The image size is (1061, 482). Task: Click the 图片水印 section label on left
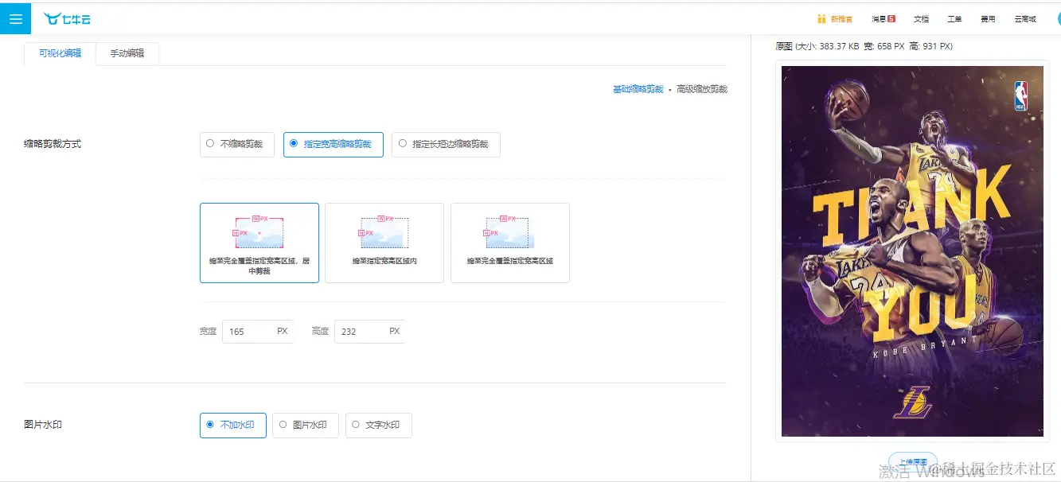[x=43, y=425]
